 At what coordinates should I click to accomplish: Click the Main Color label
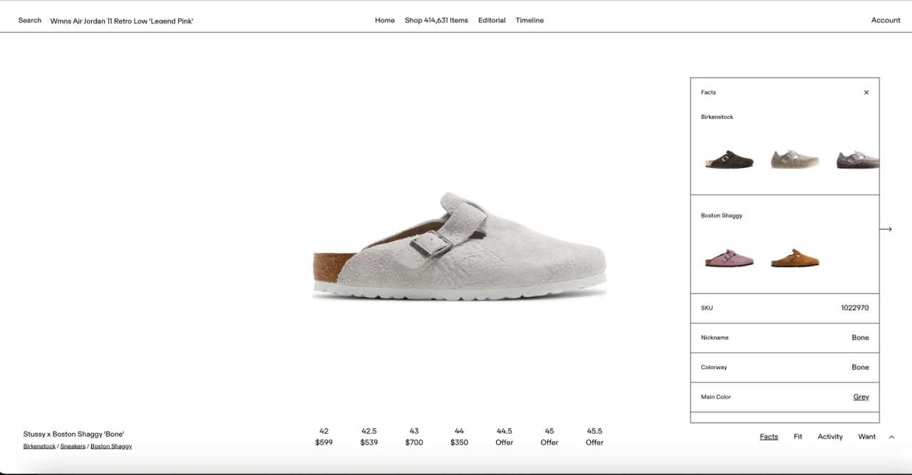(x=715, y=397)
